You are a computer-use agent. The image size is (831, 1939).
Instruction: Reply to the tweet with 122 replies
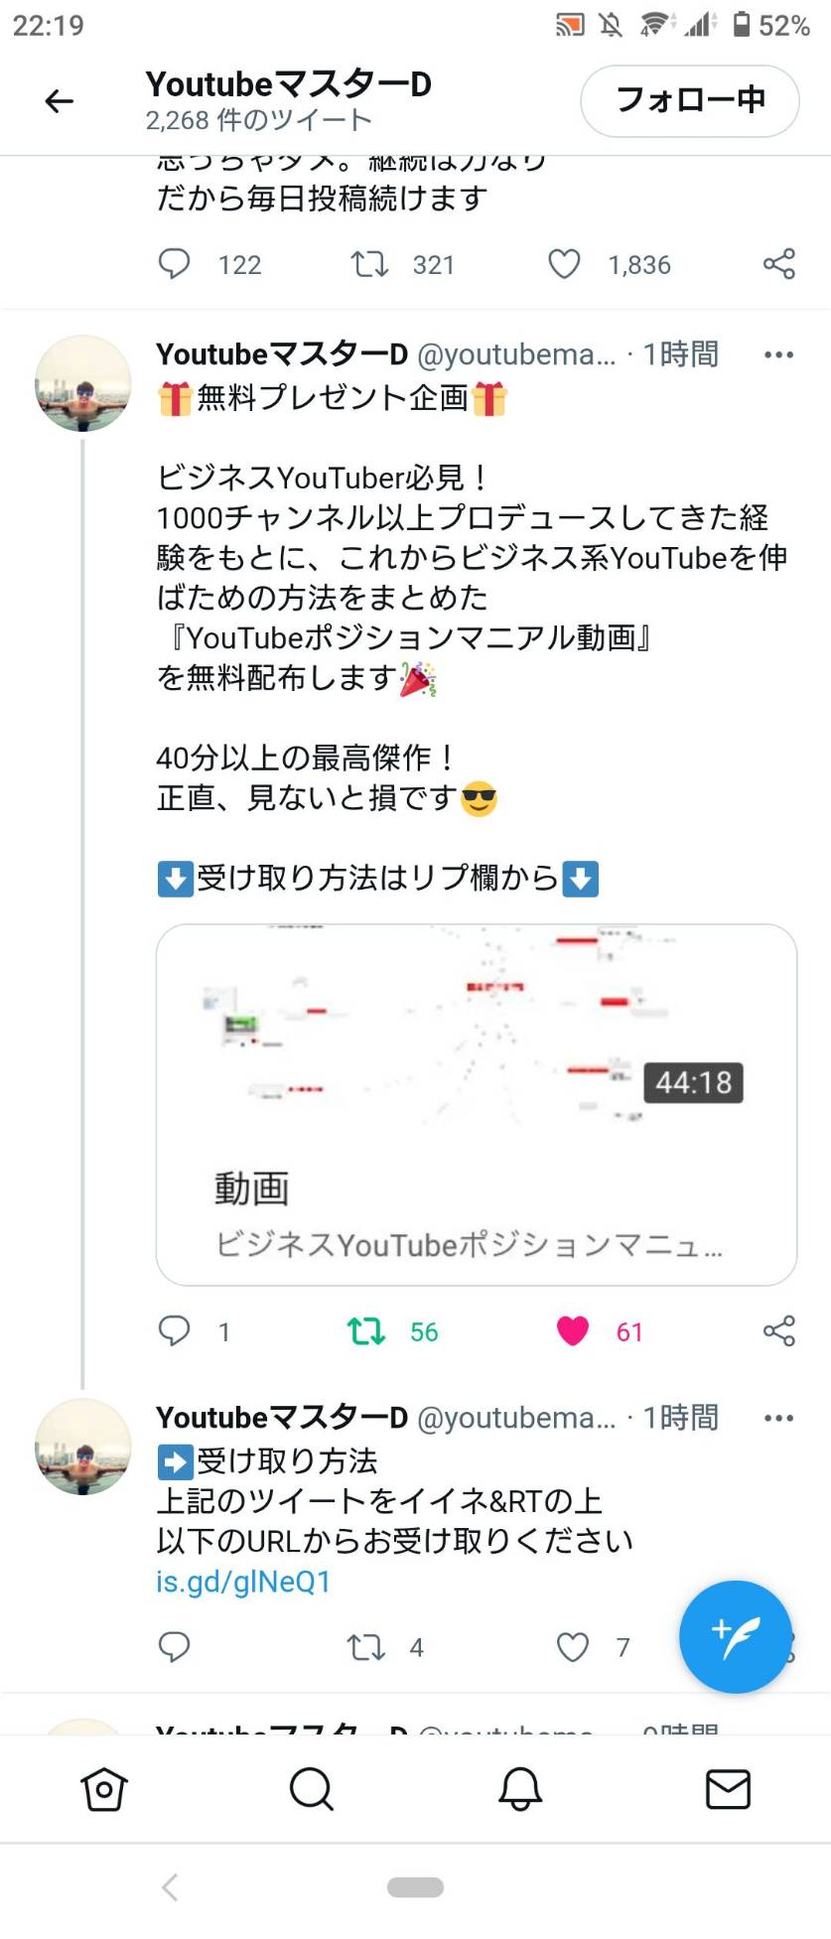[x=175, y=264]
